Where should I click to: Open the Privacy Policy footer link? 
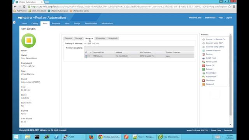216,130
